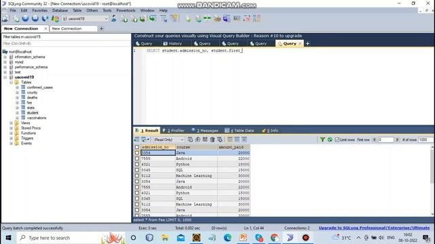Click the Stored Procs folder icon

(x=16, y=128)
